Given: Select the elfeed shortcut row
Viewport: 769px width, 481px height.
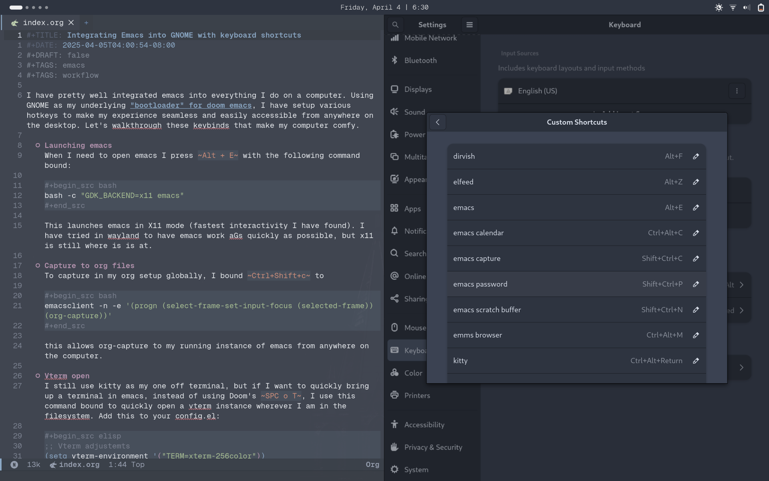Looking at the screenshot, I should point(576,182).
